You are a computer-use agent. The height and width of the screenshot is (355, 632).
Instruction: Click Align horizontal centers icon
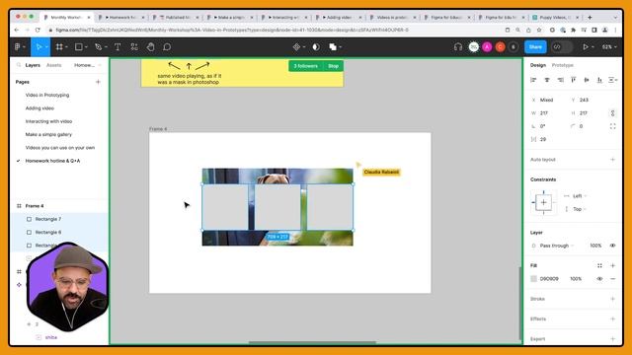(547, 80)
